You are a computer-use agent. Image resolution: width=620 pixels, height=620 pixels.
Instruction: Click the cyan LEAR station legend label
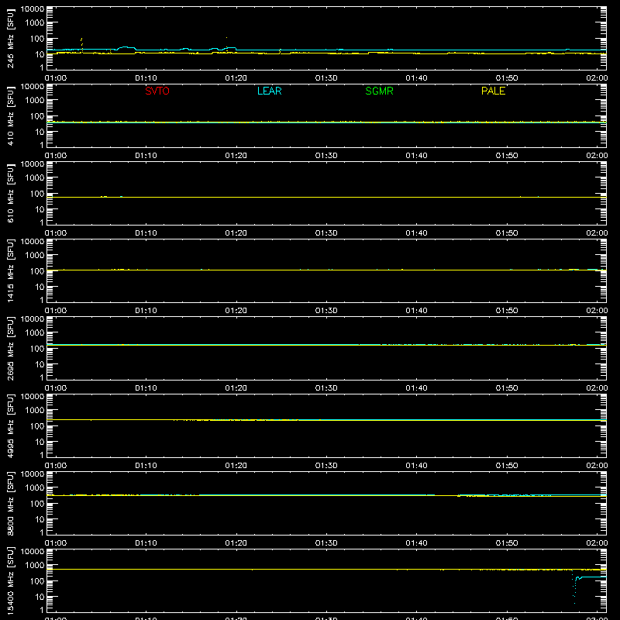coord(269,91)
